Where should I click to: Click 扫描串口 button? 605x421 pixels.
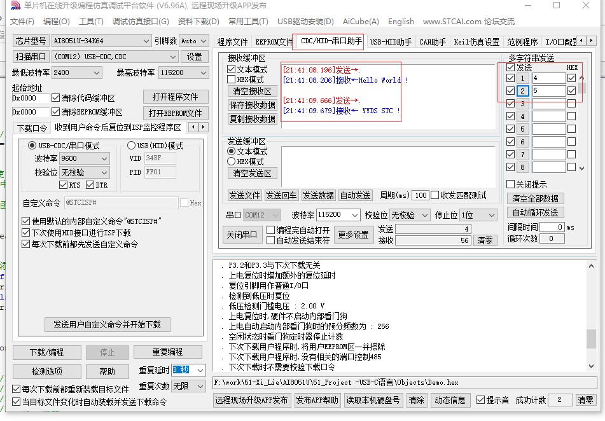31,57
